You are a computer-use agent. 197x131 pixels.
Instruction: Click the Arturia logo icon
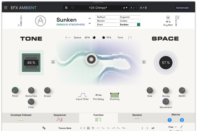40,21
